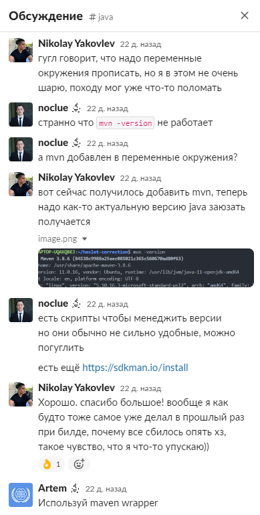Open the #java channel label
Viewport: 260px width, 515px height.
tap(102, 17)
